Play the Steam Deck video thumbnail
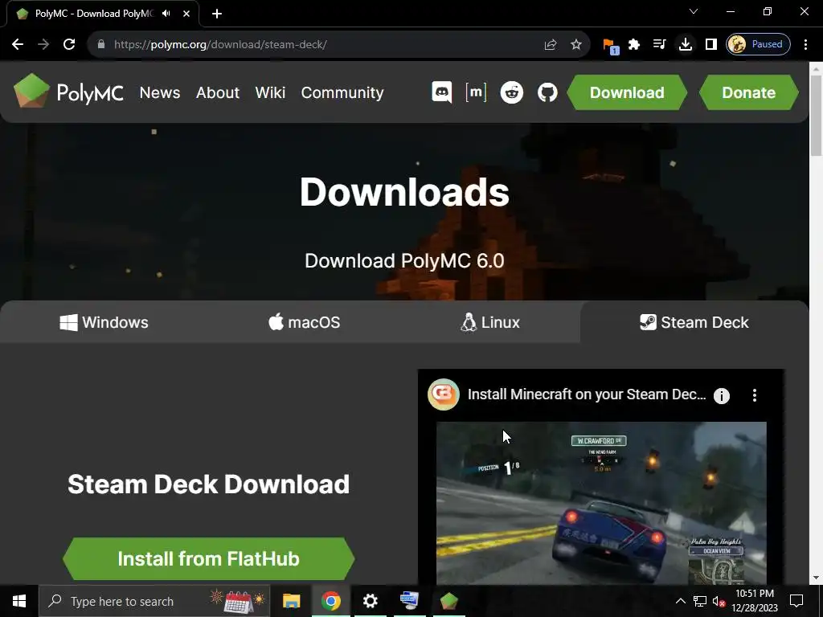This screenshot has height=617, width=823. (601, 503)
